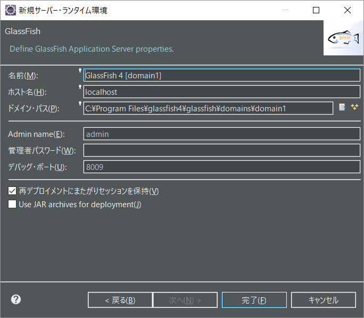This screenshot has height=318, width=364.
Task: Click the デバッグ・ポート field showing 8009
Action: (x=222, y=167)
